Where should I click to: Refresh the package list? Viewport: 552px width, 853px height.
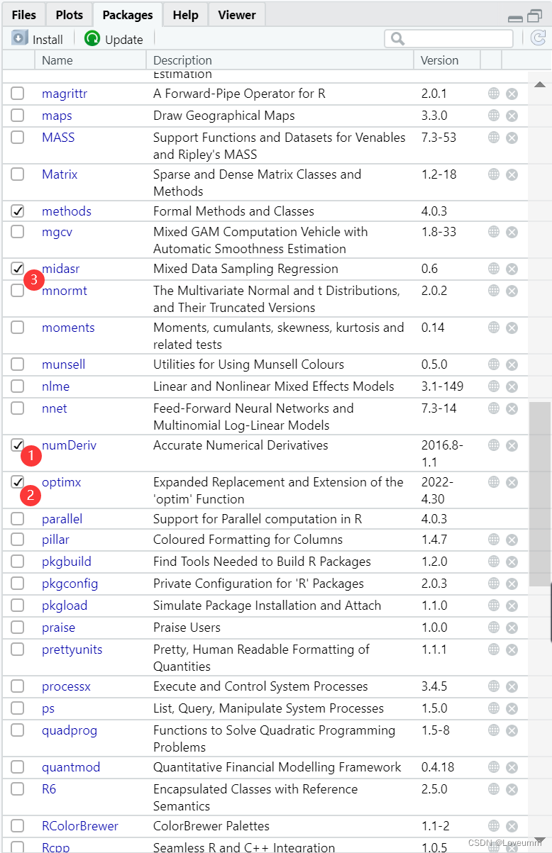pyautogui.click(x=538, y=38)
